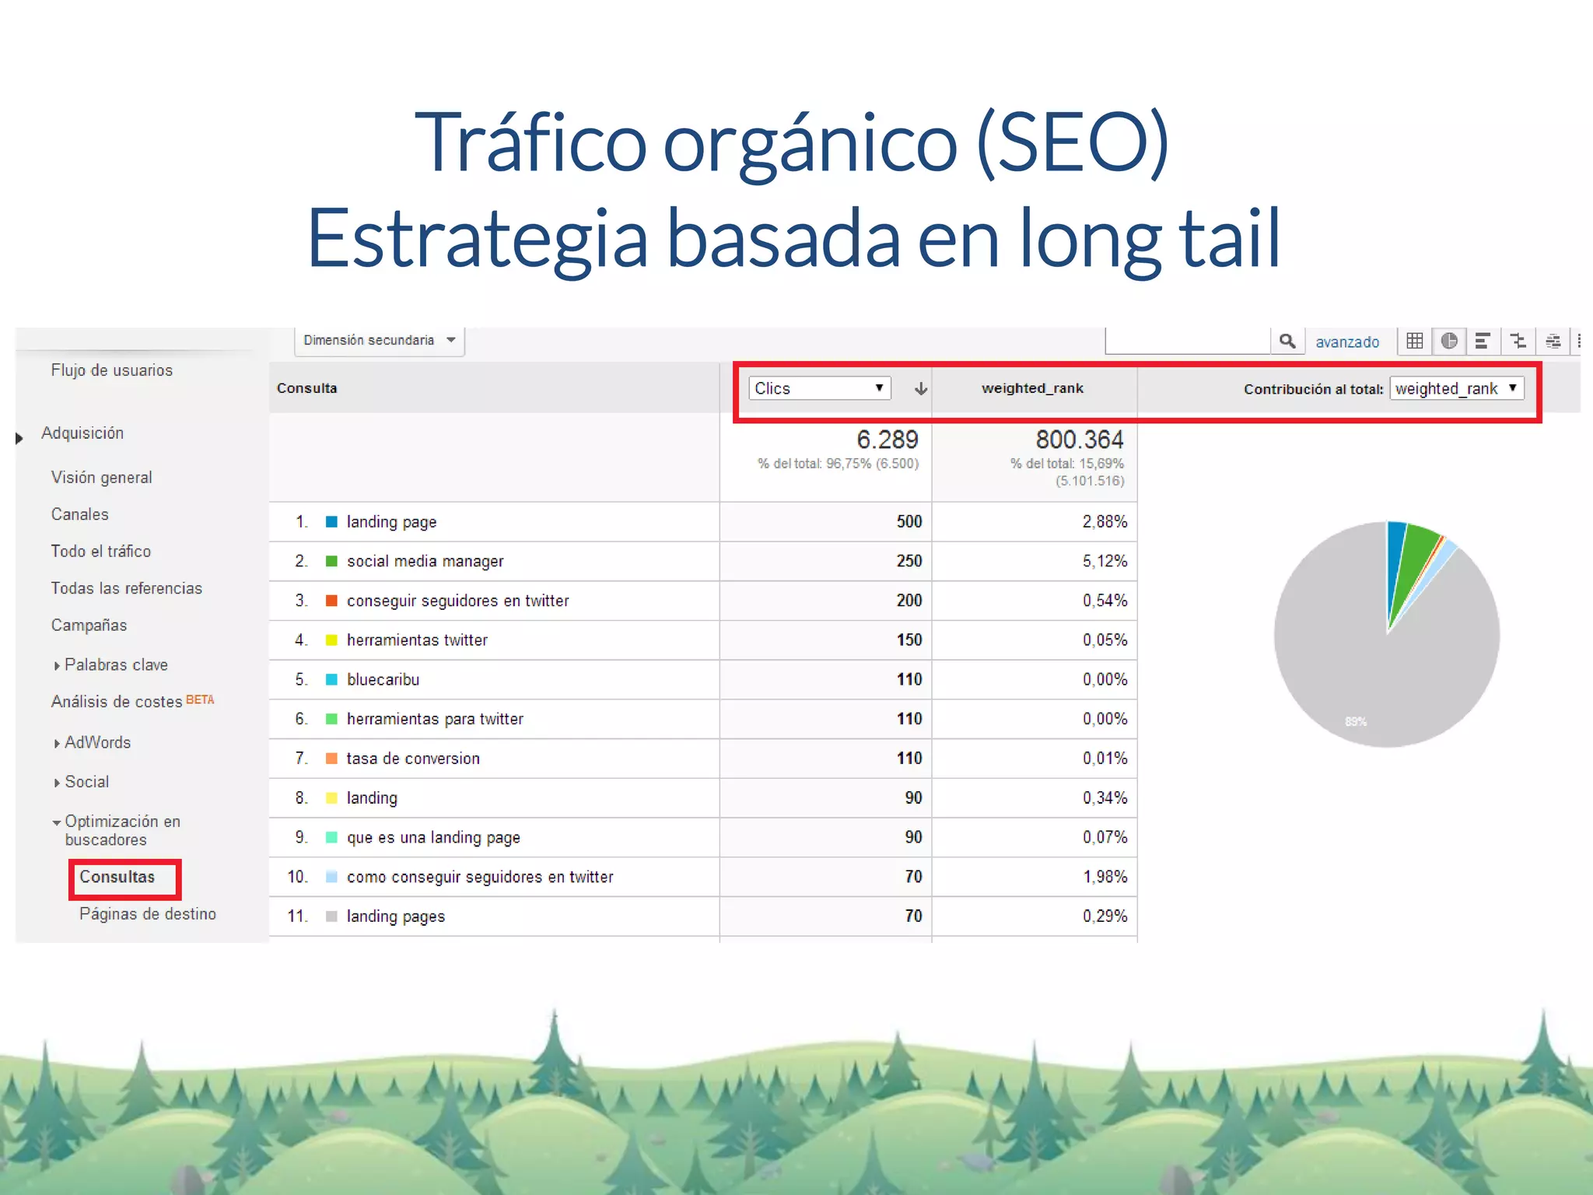
Task: Expand Palabras clave submenu
Action: coord(57,666)
